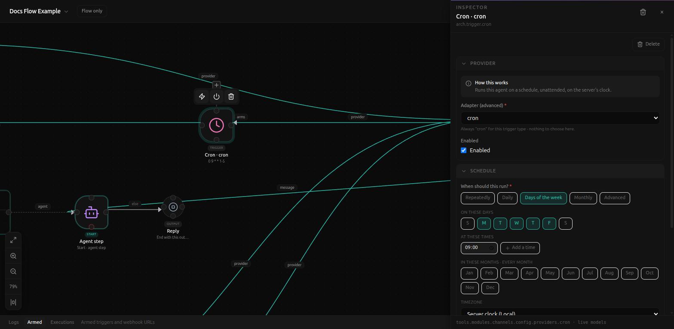Select the Monthly schedule option
The image size is (674, 329).
click(583, 198)
